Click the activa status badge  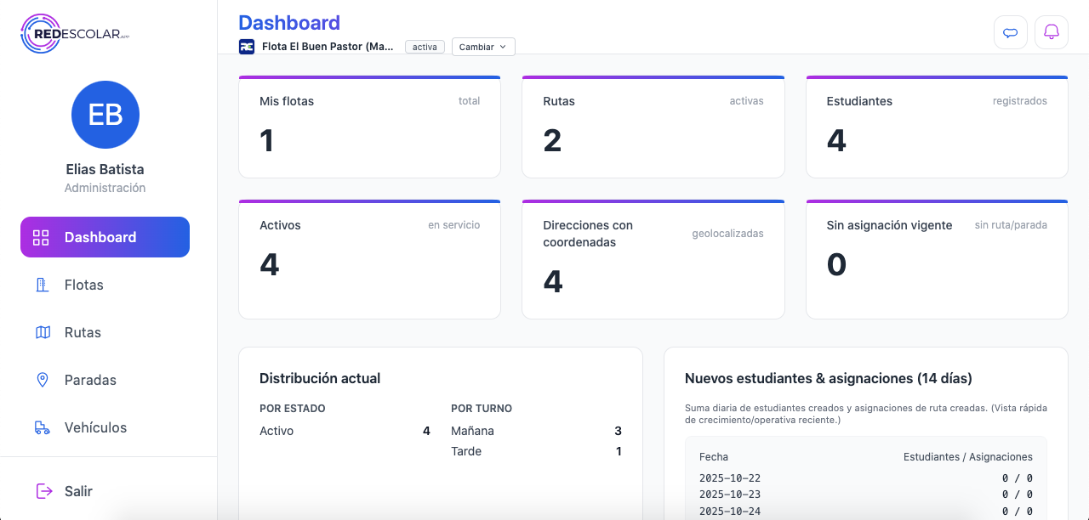click(425, 47)
